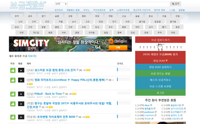Click popularity bar of Pitbull row
The height and width of the screenshot is (124, 200).
pyautogui.click(x=124, y=93)
